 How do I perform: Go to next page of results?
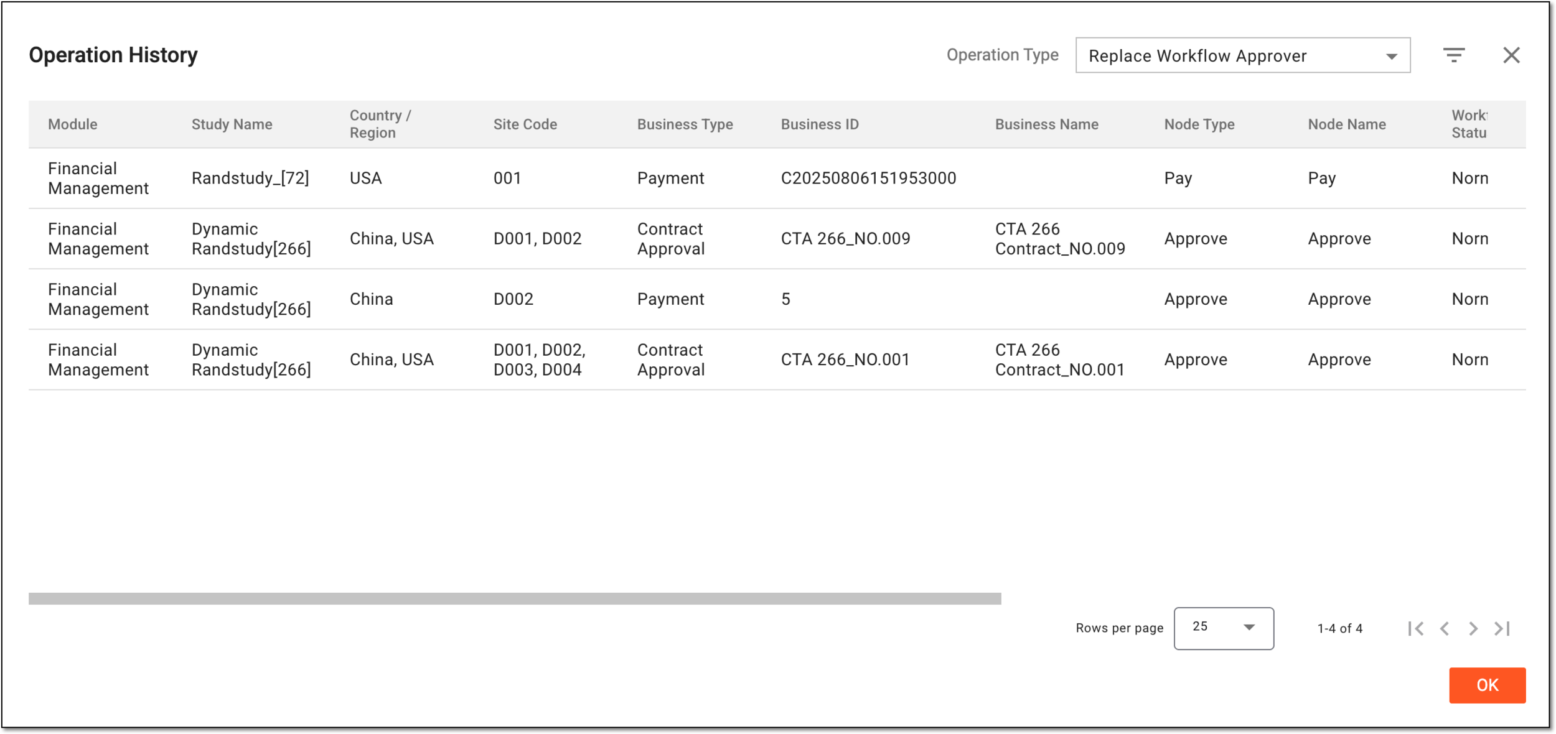(x=1473, y=628)
